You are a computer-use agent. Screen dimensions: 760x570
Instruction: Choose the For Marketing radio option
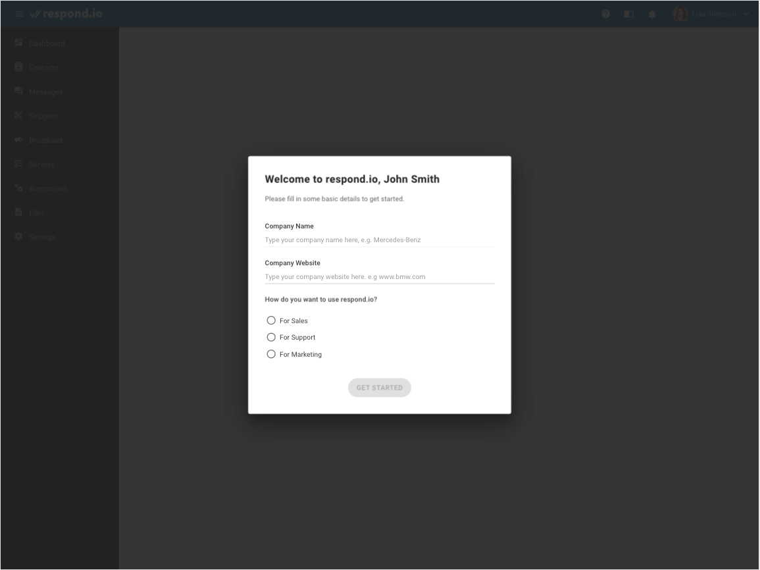coord(271,354)
